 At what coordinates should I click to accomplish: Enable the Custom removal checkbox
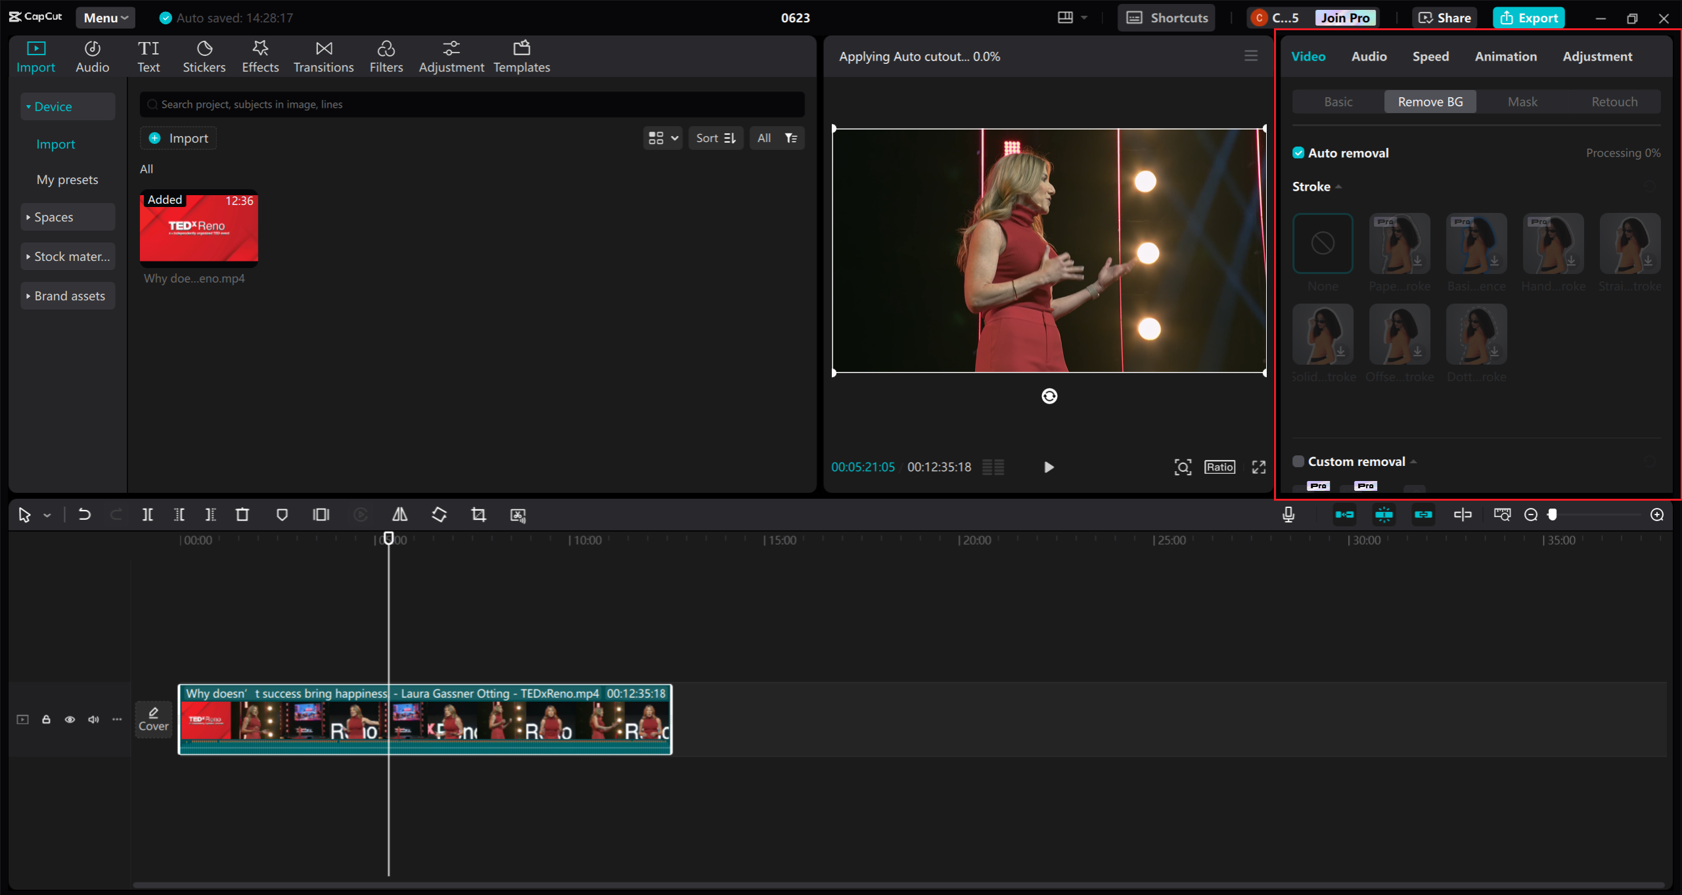click(x=1298, y=461)
